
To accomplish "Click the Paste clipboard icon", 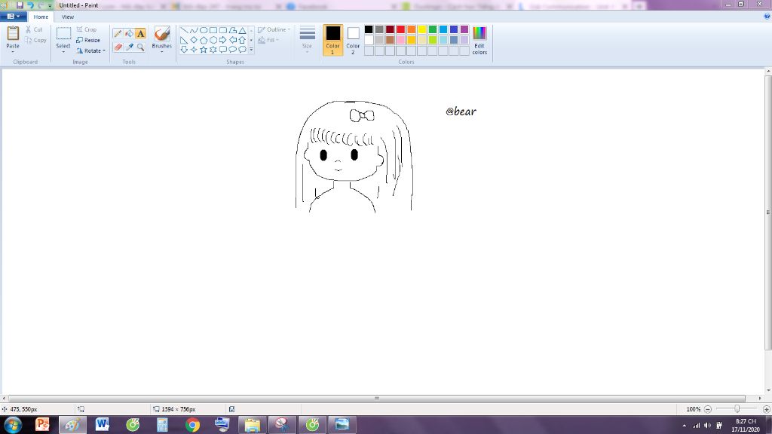I will coord(13,34).
